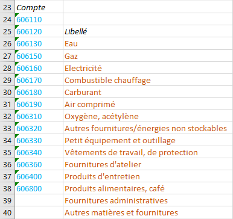
Task: Select row header 27
Action: [7, 56]
